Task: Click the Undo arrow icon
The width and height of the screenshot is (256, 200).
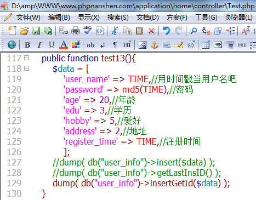Action: pos(167,31)
